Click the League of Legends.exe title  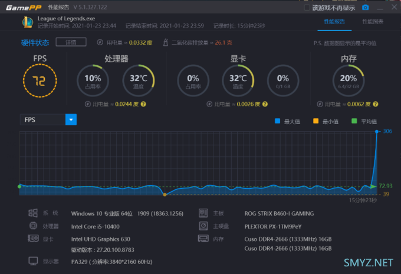click(66, 19)
